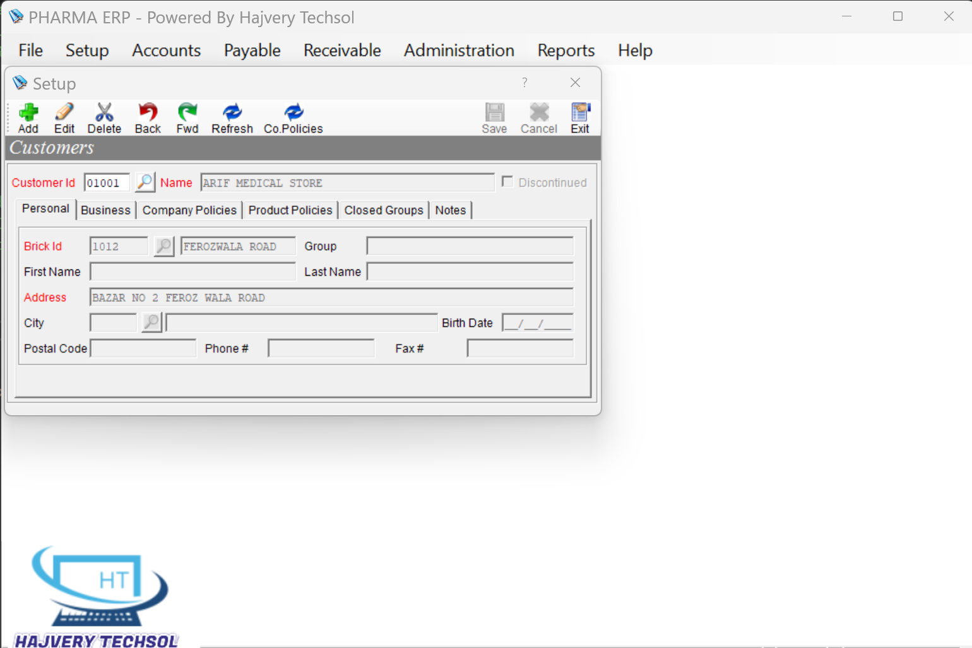Click the Fax # input field
The image size is (972, 648).
coord(520,348)
